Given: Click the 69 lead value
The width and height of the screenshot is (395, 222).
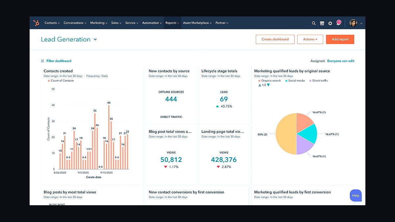Looking at the screenshot, I should (224, 99).
